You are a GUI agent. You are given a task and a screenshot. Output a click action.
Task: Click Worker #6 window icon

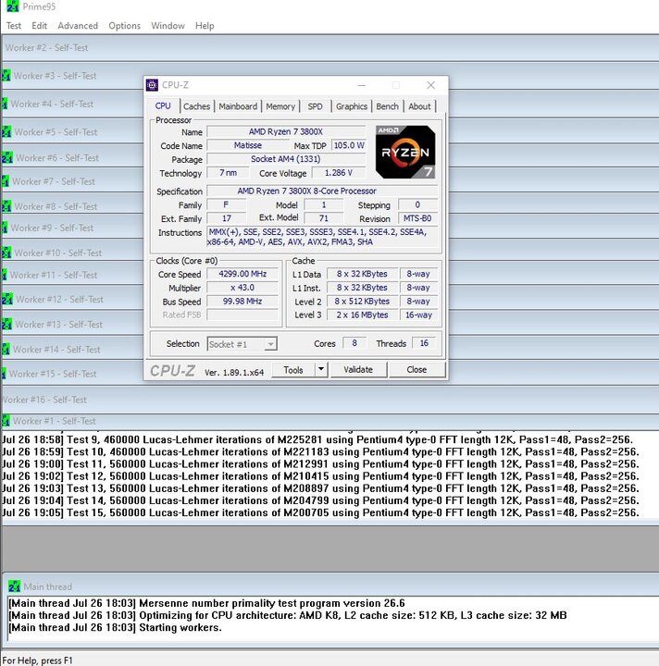point(7,157)
